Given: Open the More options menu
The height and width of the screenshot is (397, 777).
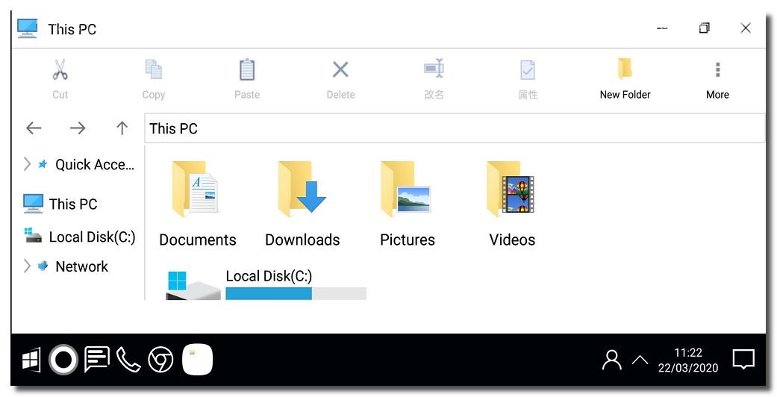Looking at the screenshot, I should [x=717, y=79].
